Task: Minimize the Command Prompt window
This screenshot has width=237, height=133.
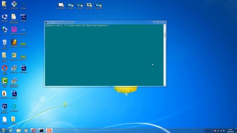Action: click(155, 22)
